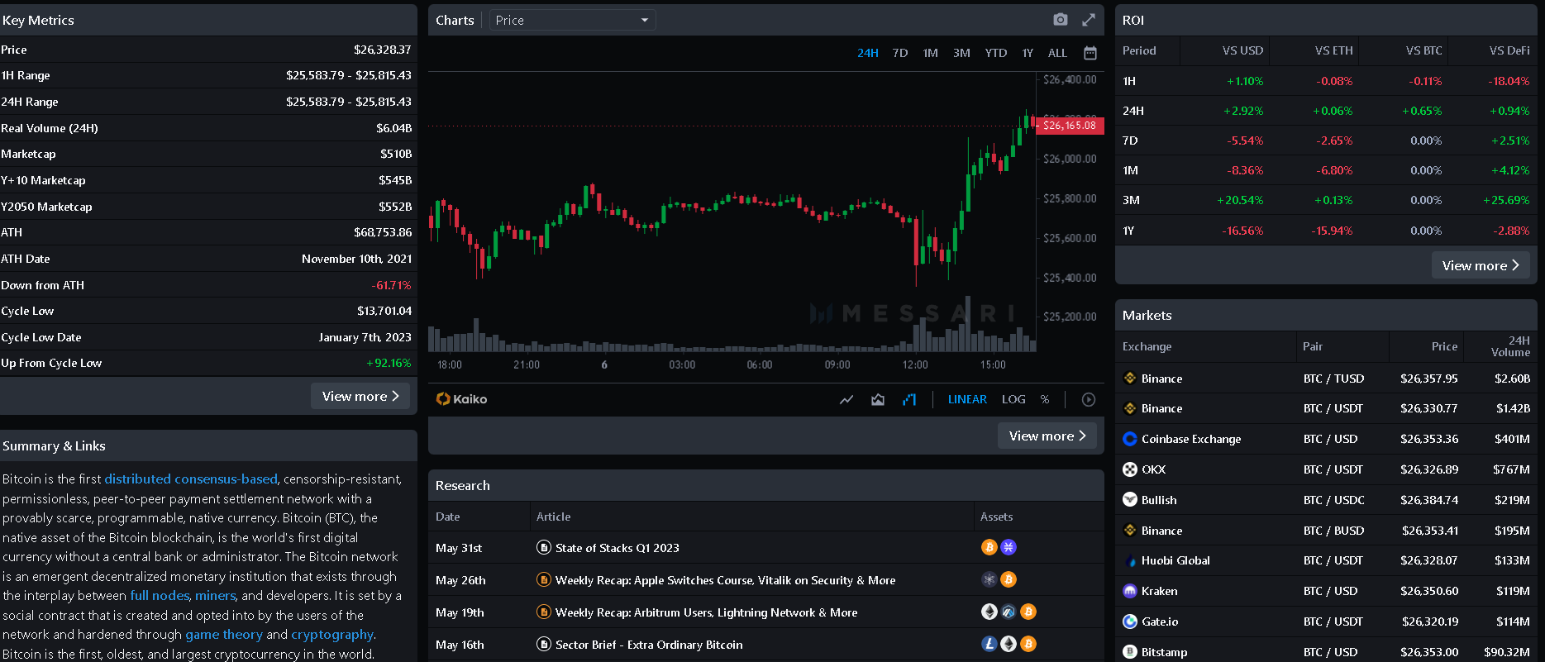Select the ALL chart timeframe

pos(1057,53)
